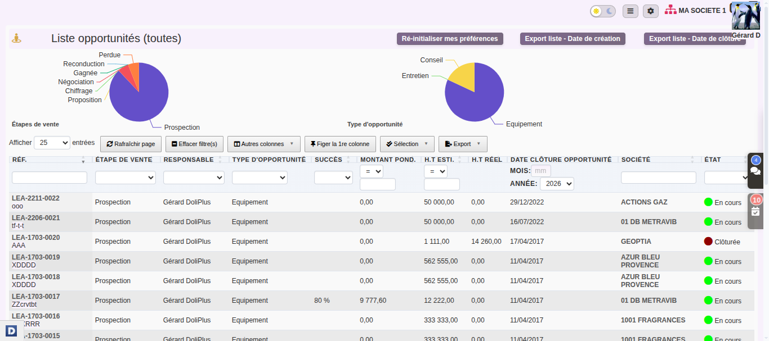This screenshot has width=769, height=341.
Task: Open Gérard D user avatar
Action: click(x=746, y=16)
